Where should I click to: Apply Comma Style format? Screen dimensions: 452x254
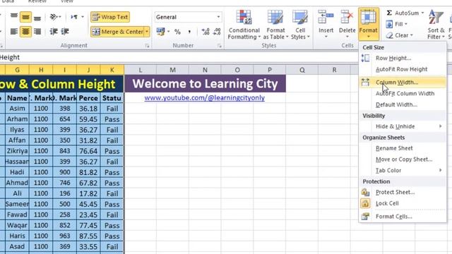click(x=189, y=32)
